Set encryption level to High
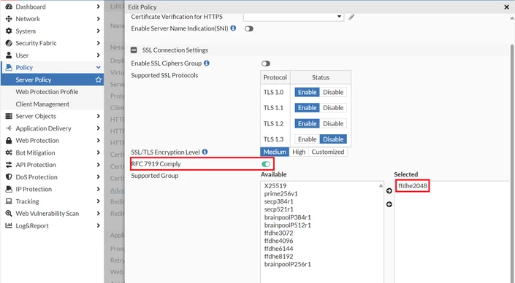The width and height of the screenshot is (515, 283). click(x=299, y=152)
